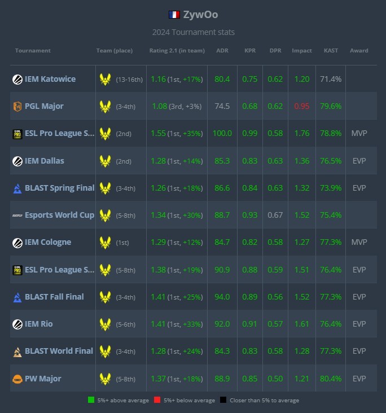
Task: Click the MVP award in IEM Cologne row
Action: point(359,243)
